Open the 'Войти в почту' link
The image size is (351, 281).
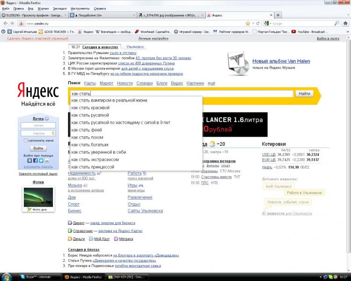[x=328, y=38]
